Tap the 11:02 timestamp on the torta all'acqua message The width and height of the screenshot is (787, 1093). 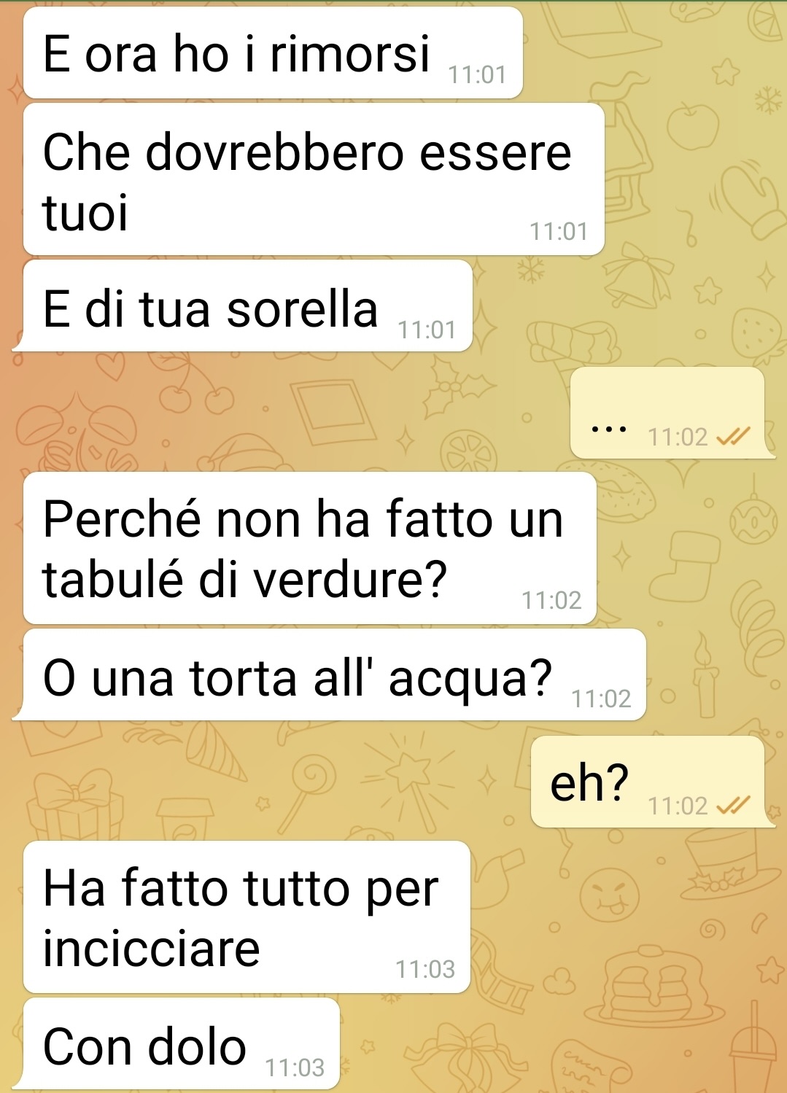pyautogui.click(x=601, y=699)
